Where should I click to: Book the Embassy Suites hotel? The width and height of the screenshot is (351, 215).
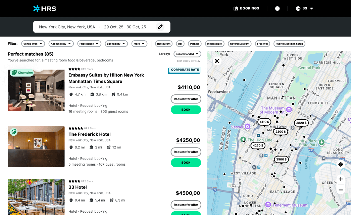click(186, 110)
